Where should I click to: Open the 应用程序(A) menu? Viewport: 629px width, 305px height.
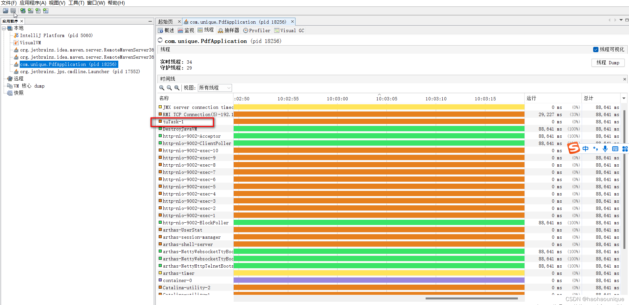(x=33, y=3)
